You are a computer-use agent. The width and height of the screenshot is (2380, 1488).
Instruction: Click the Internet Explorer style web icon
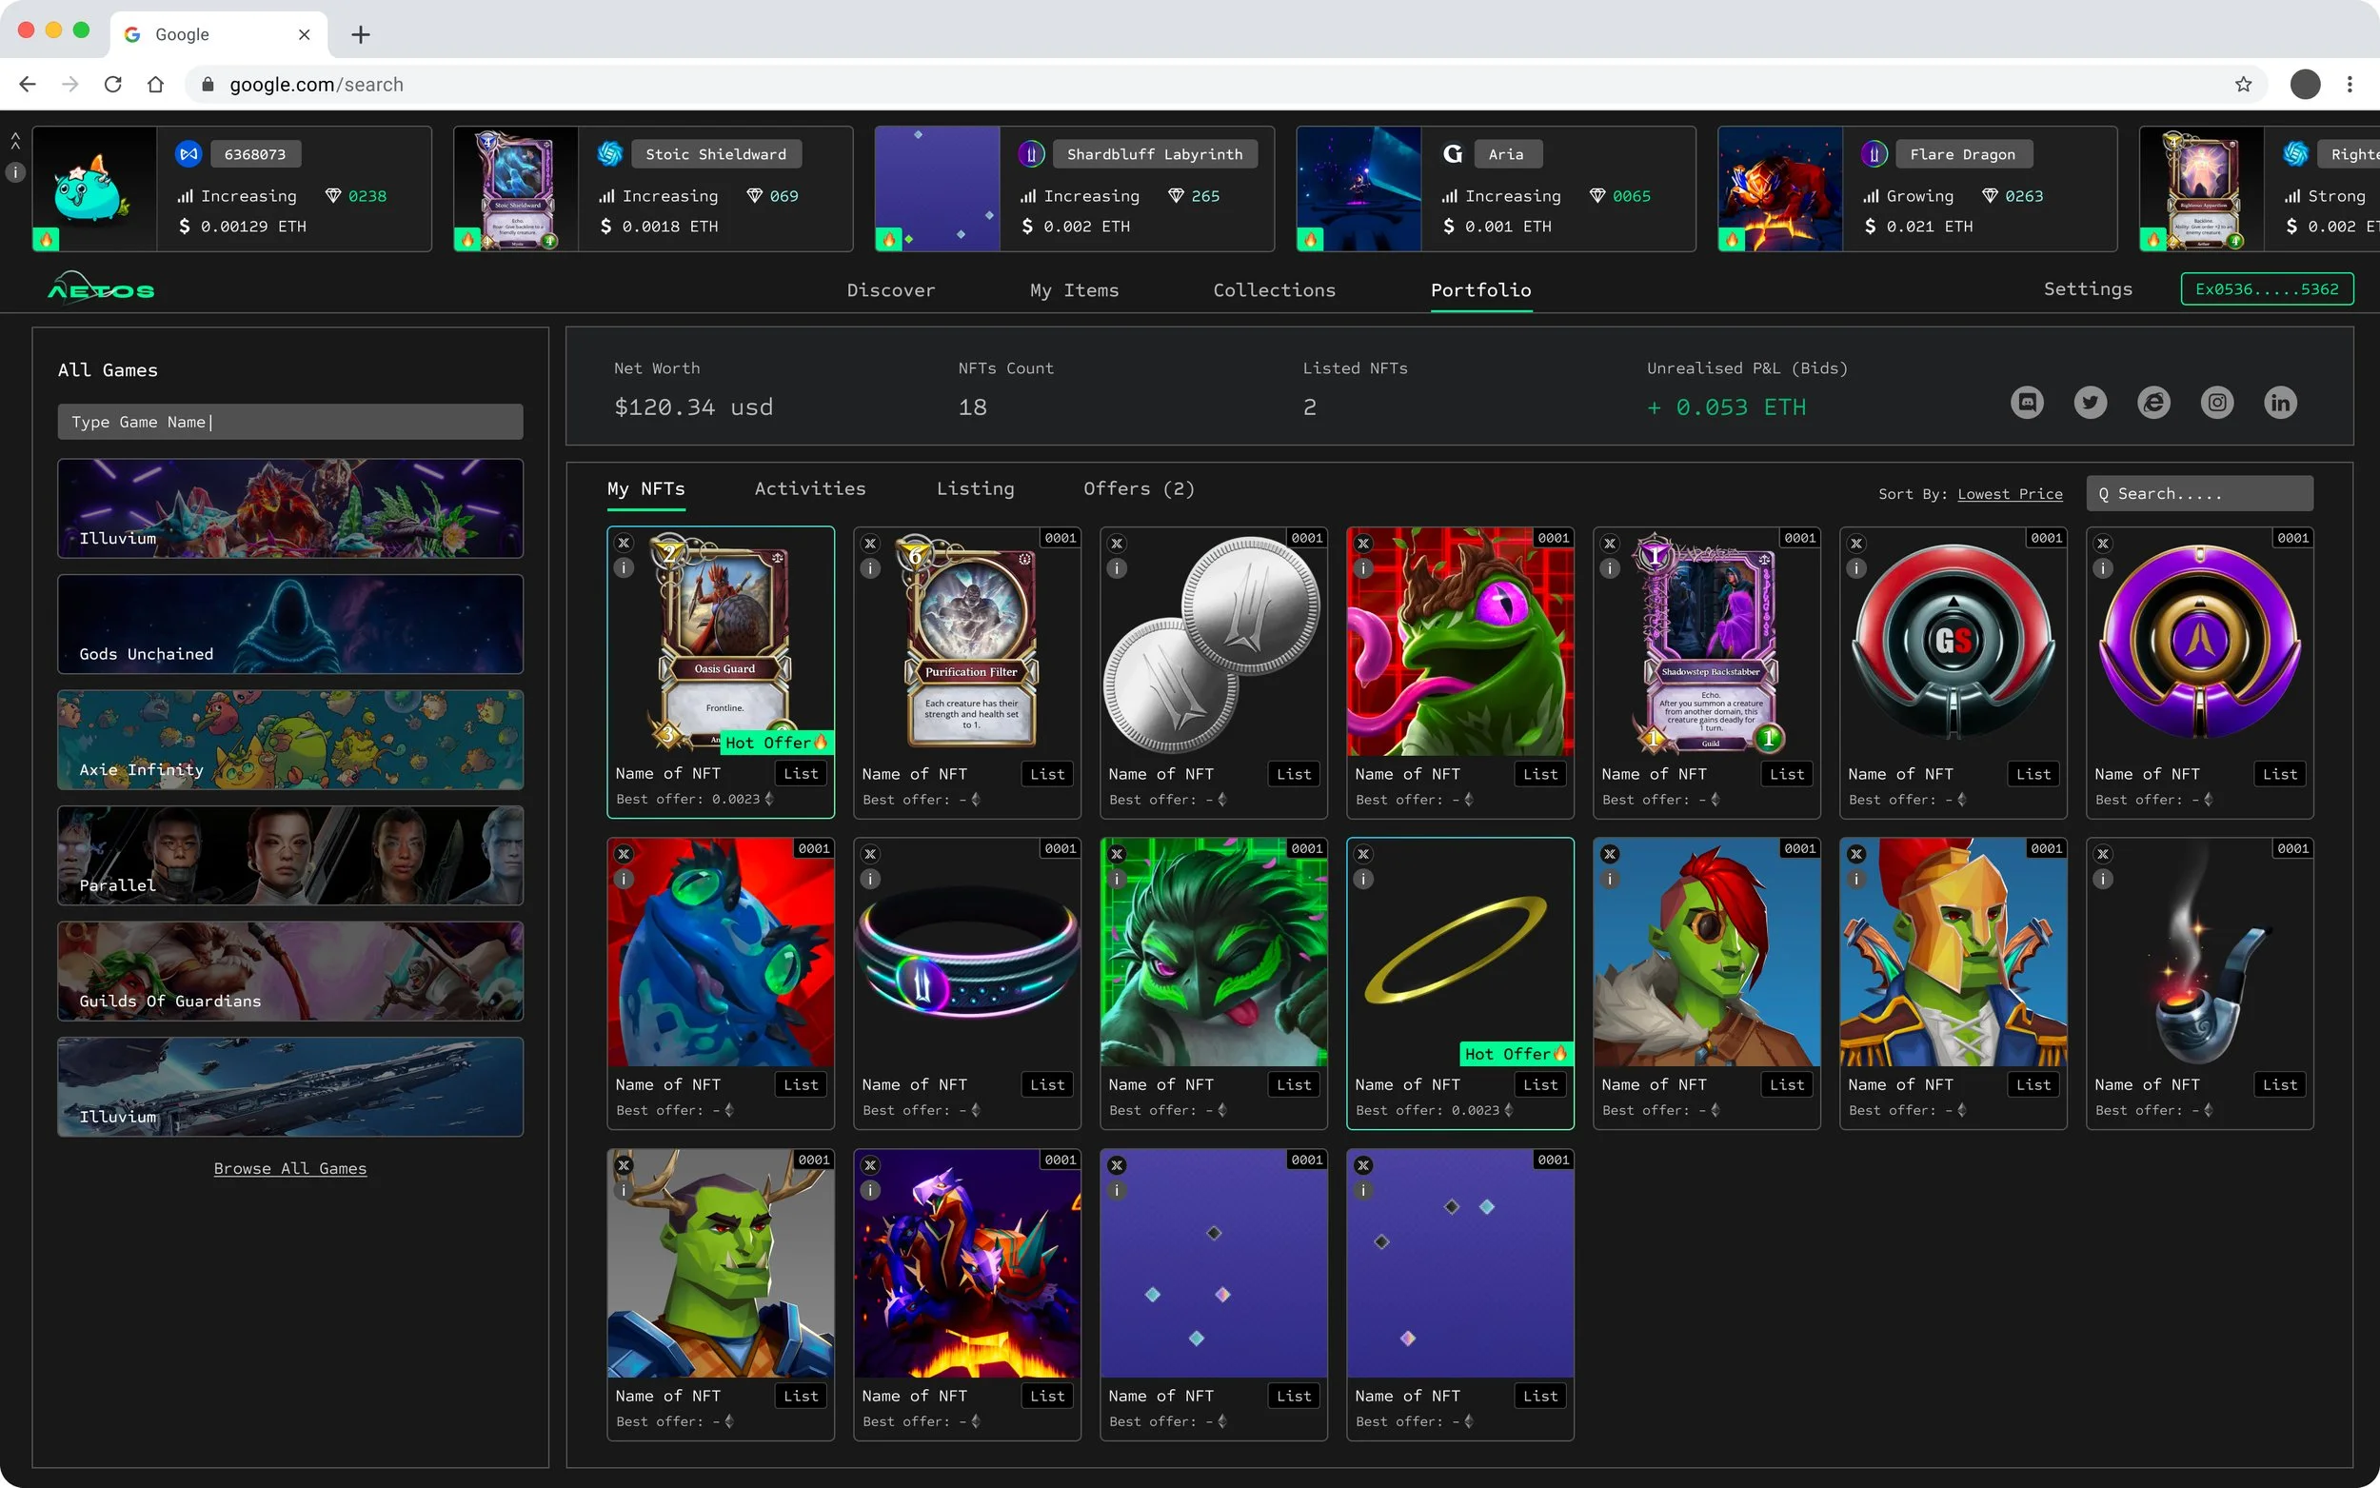[x=2153, y=403]
